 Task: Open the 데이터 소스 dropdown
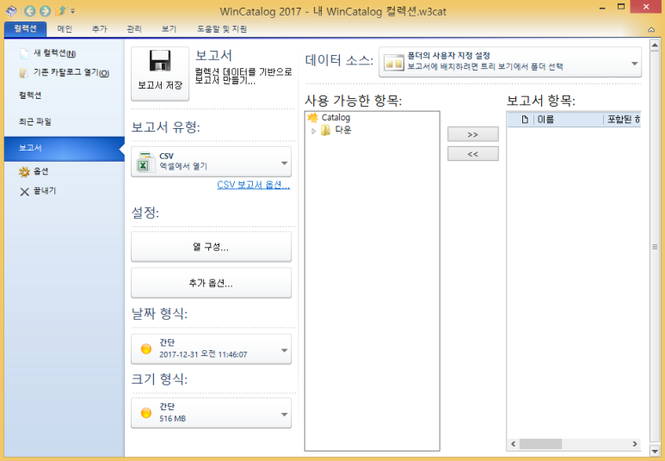click(510, 62)
